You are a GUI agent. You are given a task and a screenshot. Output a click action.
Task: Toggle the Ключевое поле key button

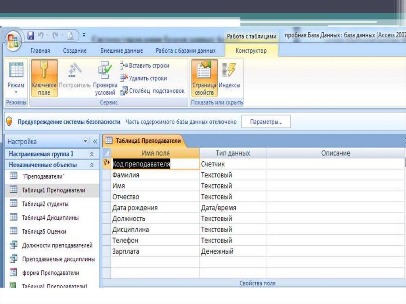pos(44,78)
